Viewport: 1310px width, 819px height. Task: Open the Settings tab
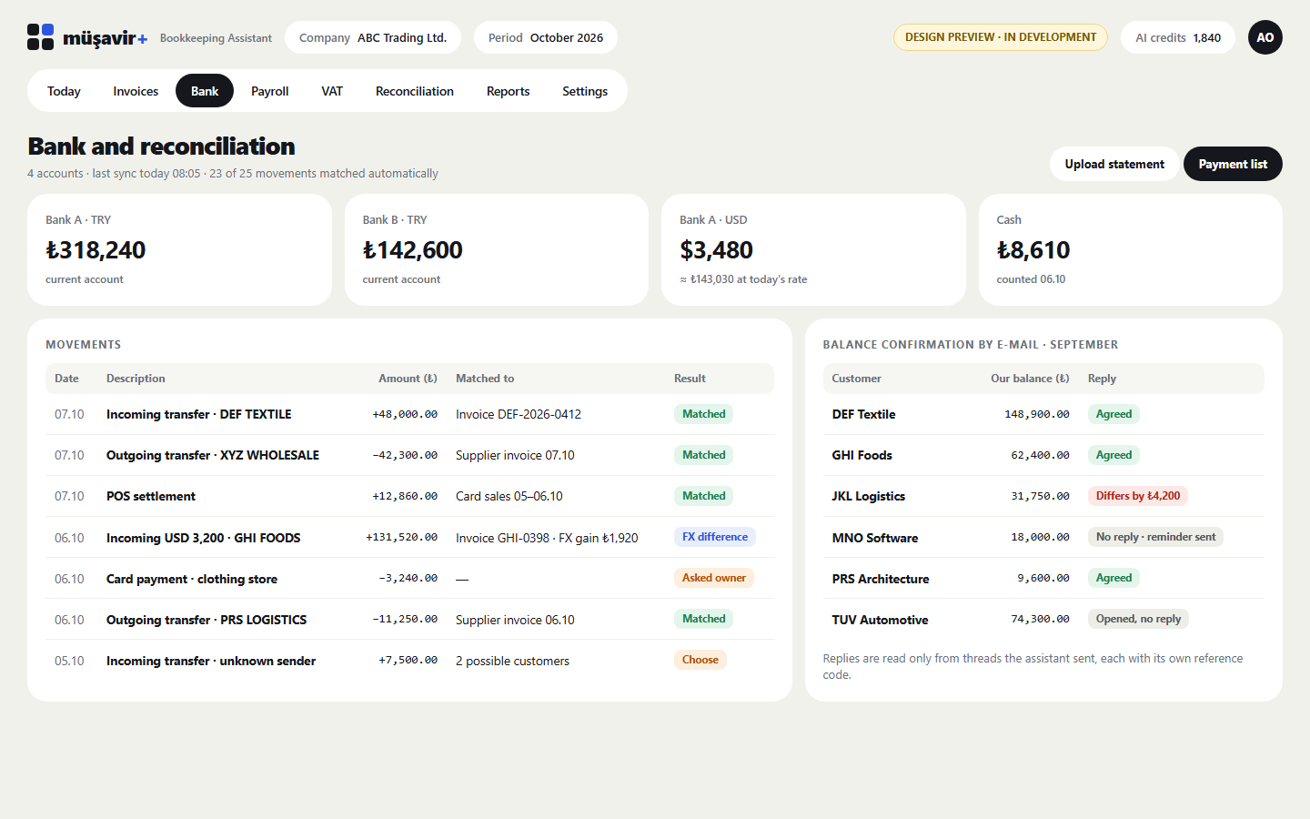click(x=585, y=91)
